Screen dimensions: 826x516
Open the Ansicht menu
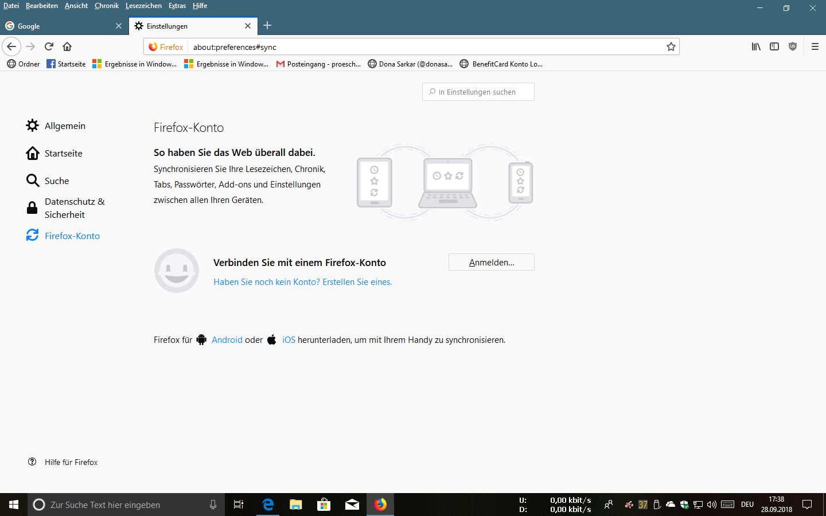76,6
